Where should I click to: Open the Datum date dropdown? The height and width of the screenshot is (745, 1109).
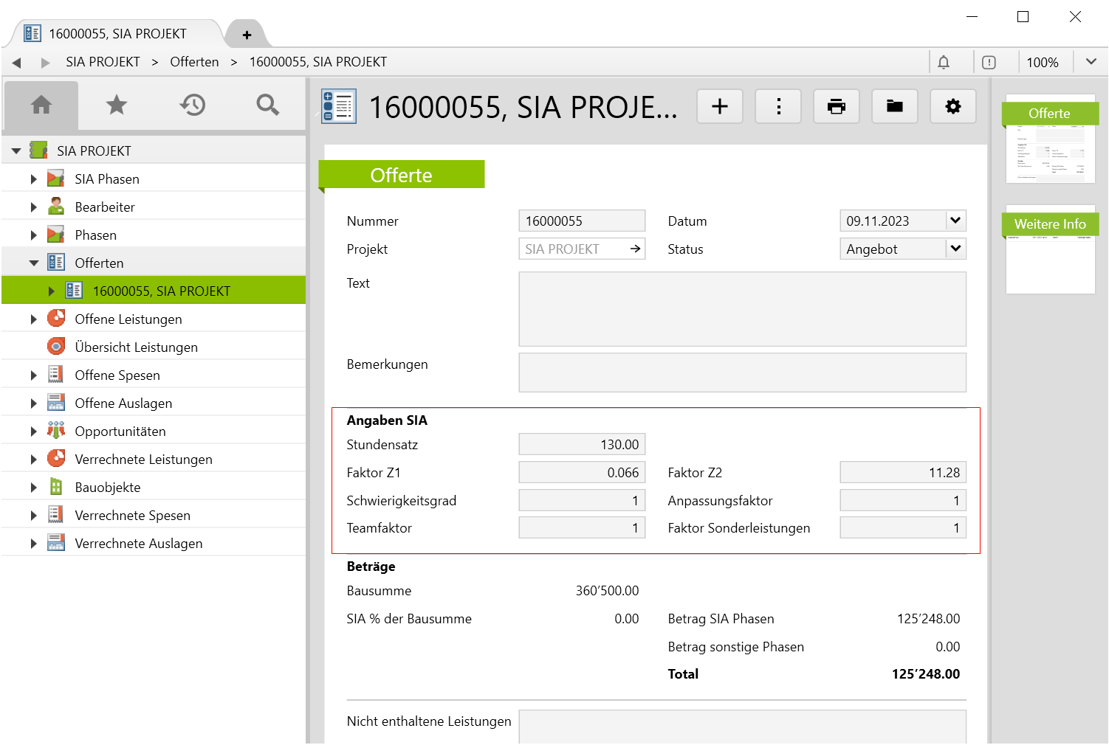(x=955, y=221)
